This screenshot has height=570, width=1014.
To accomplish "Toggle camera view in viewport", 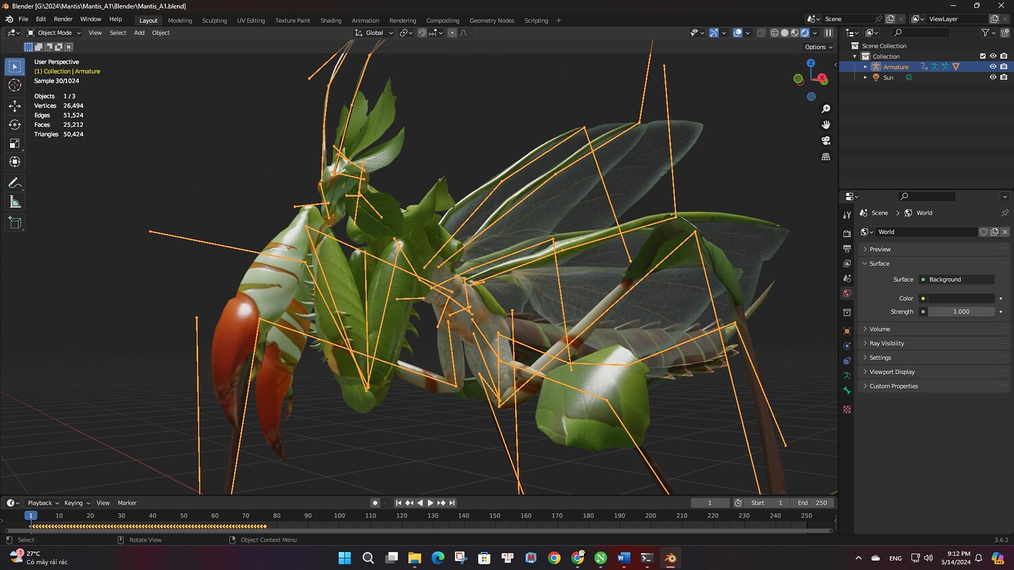I will pos(825,141).
